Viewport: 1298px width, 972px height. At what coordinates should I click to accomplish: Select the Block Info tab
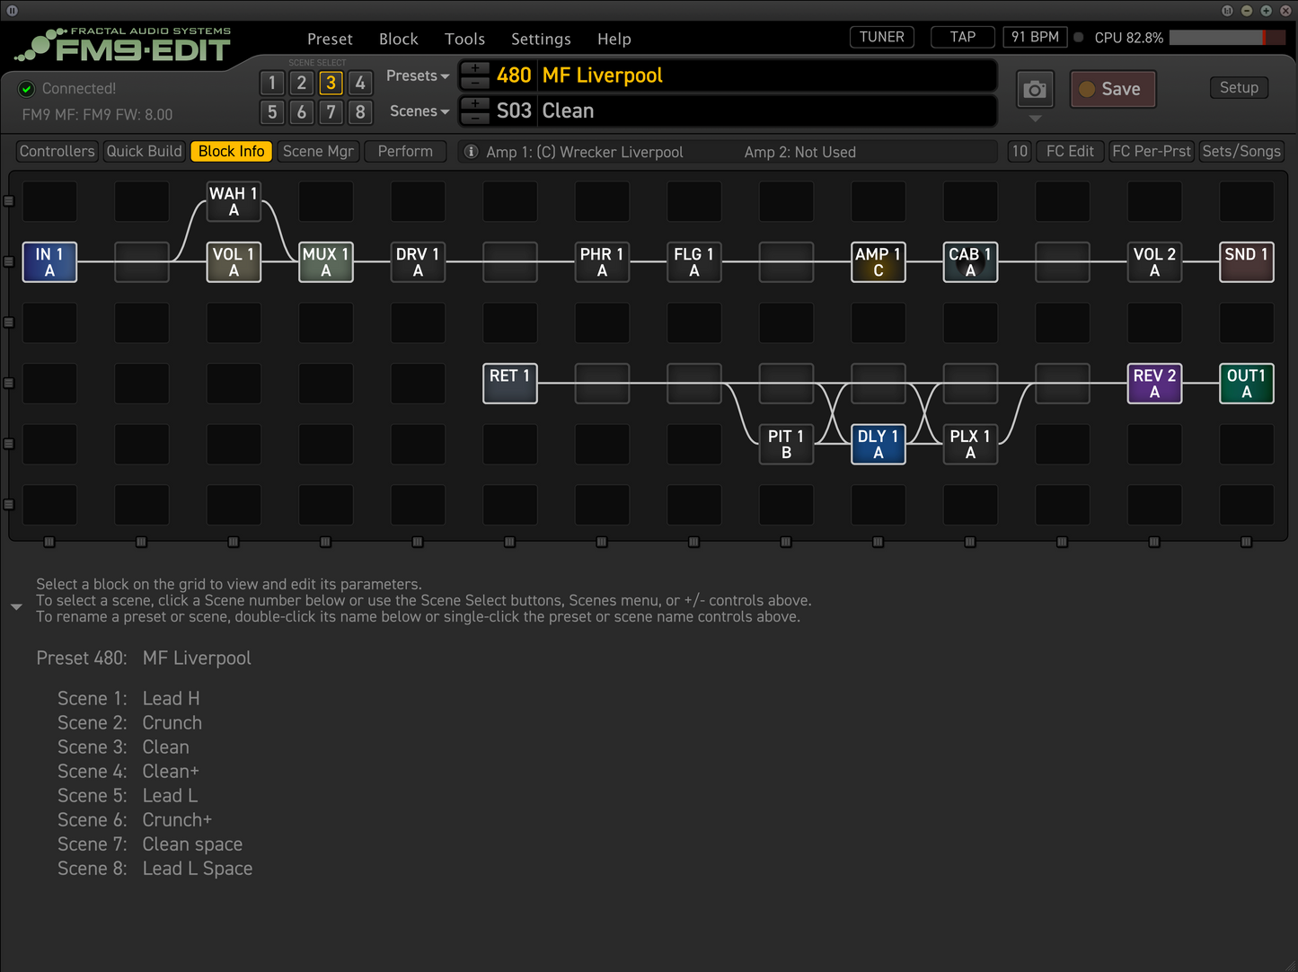point(231,152)
